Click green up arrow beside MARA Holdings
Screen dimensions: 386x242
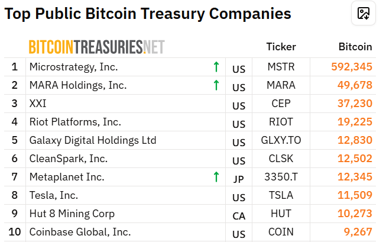(216, 85)
